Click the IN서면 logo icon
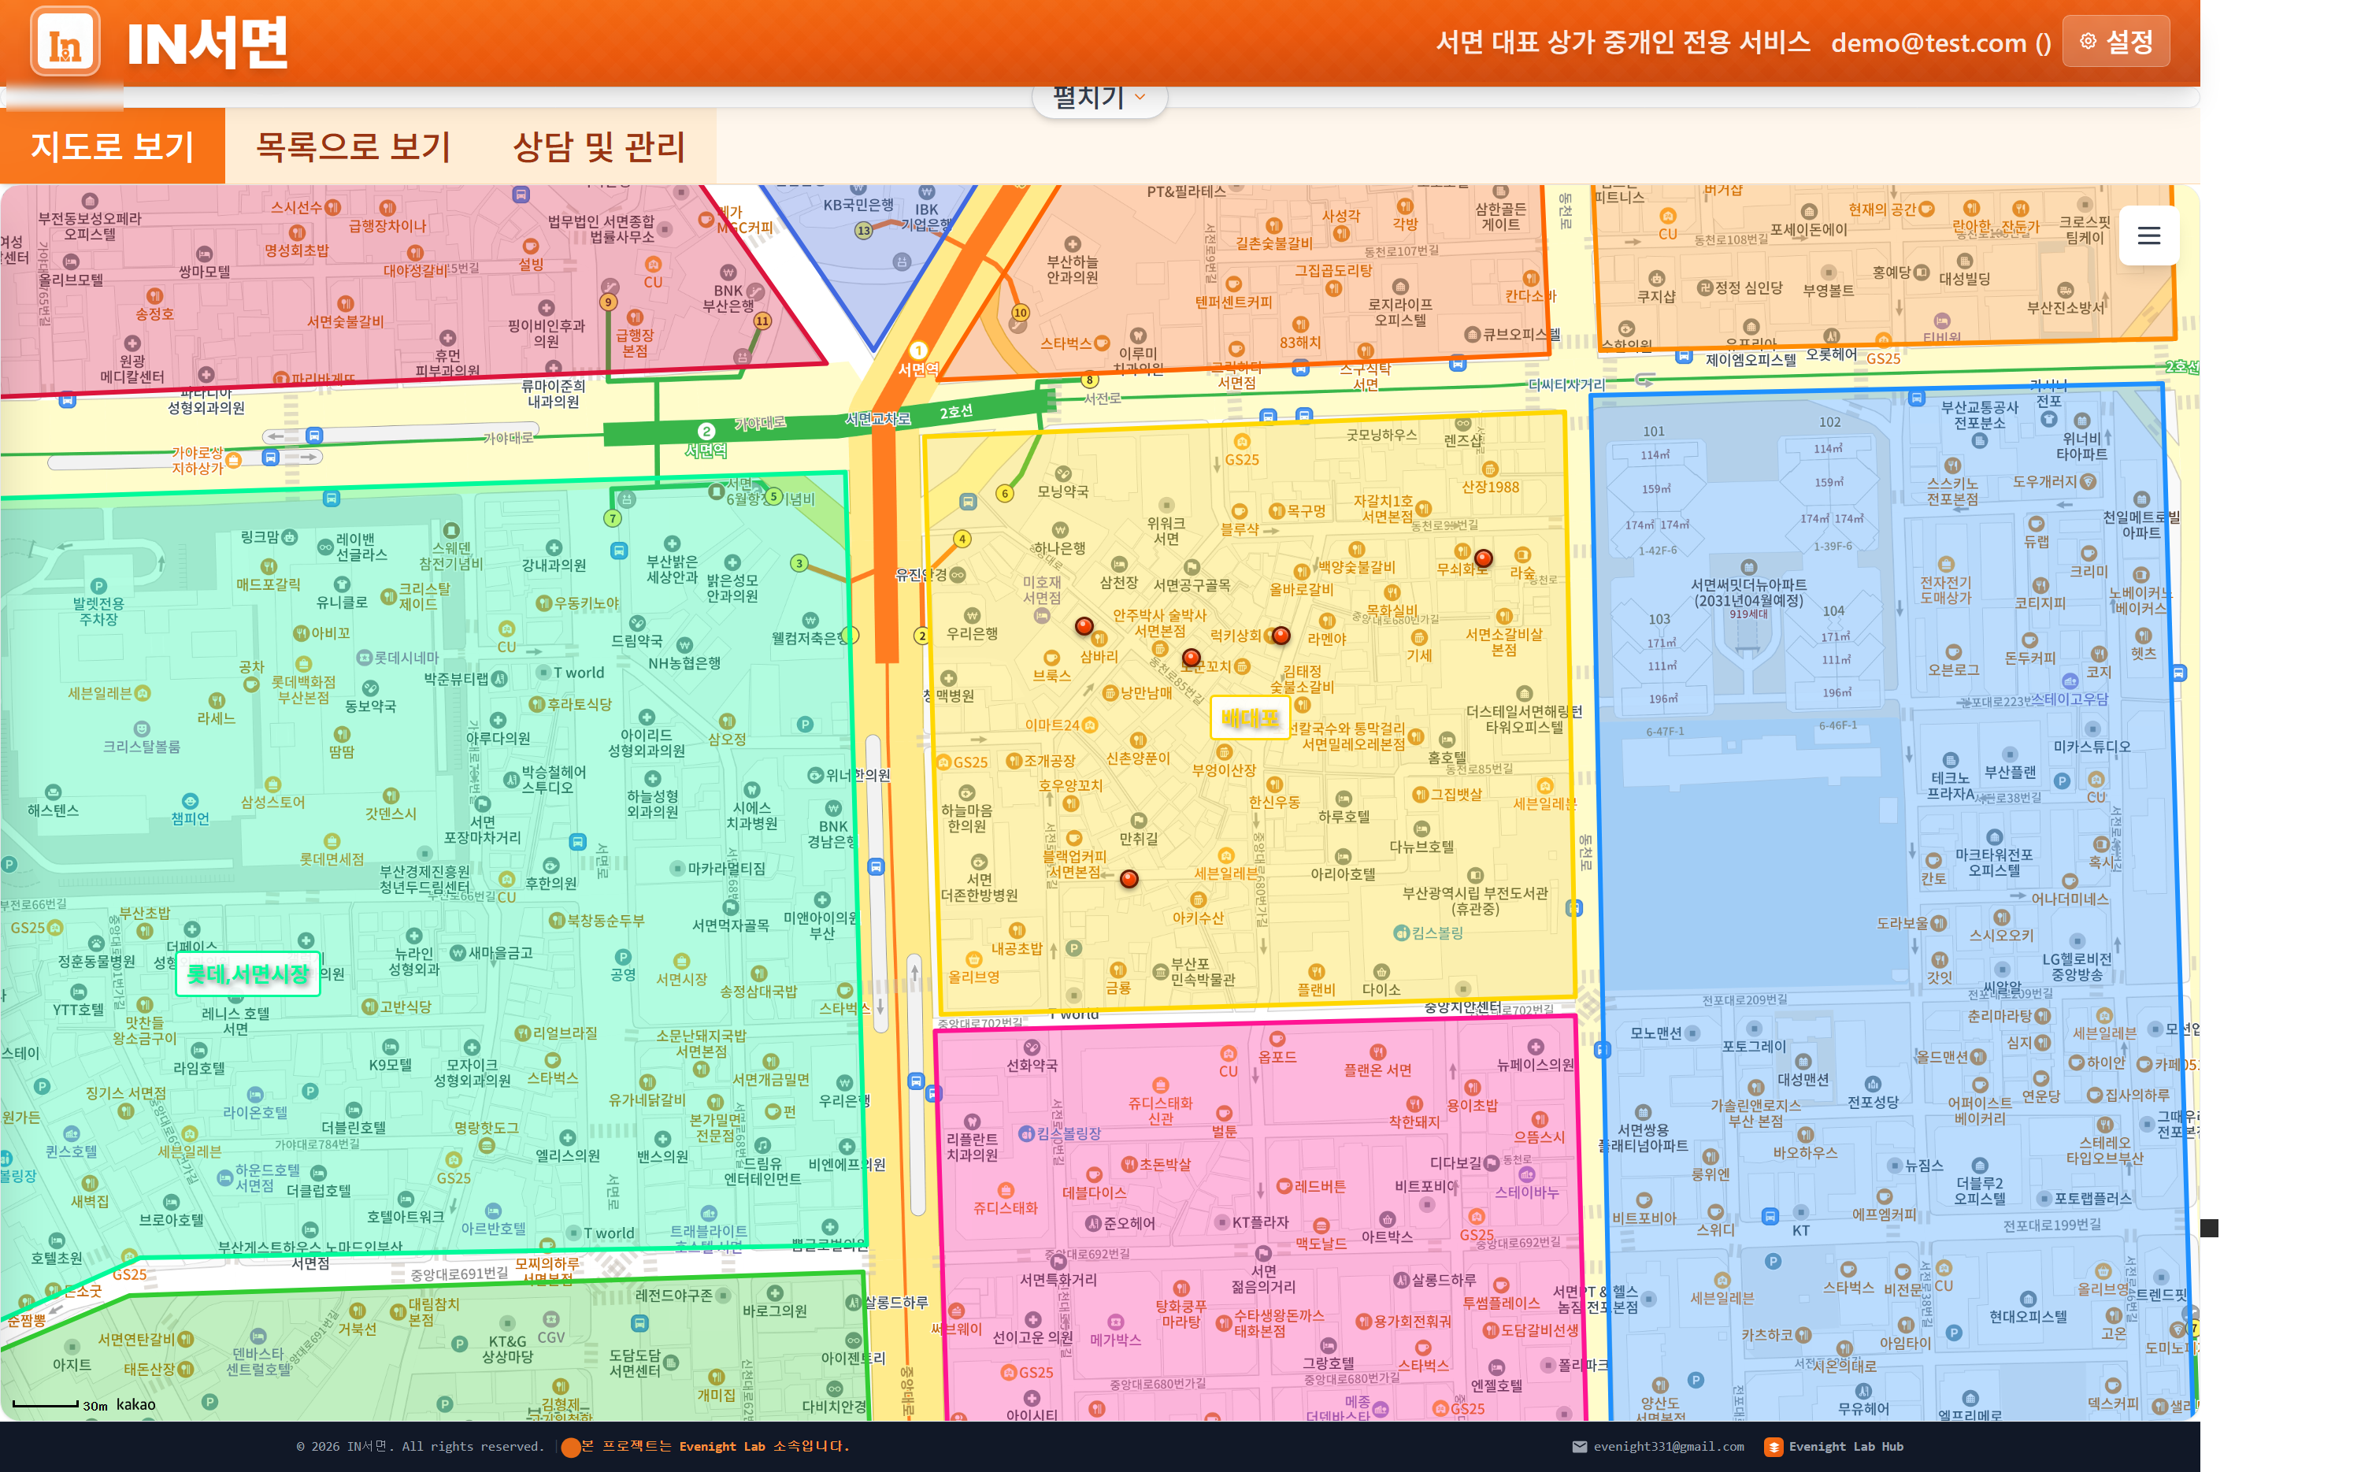Screen dimensions: 2361x1472 pos(65,41)
